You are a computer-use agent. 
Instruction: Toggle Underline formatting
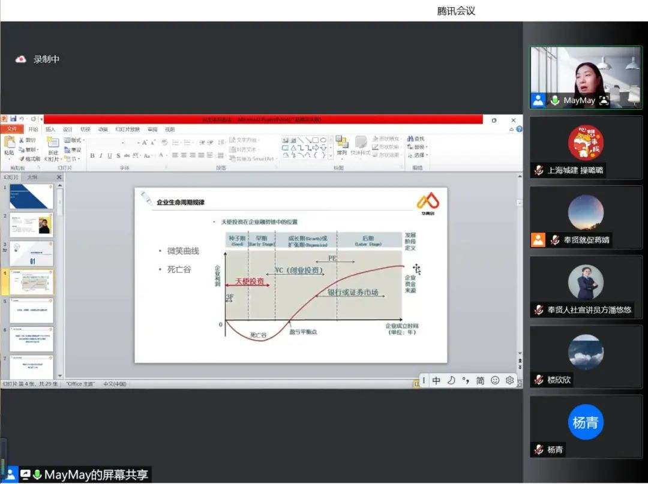click(110, 156)
